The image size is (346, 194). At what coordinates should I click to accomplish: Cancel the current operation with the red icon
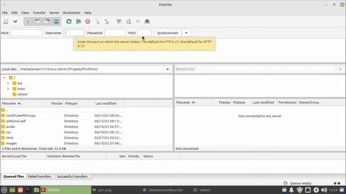(x=88, y=22)
